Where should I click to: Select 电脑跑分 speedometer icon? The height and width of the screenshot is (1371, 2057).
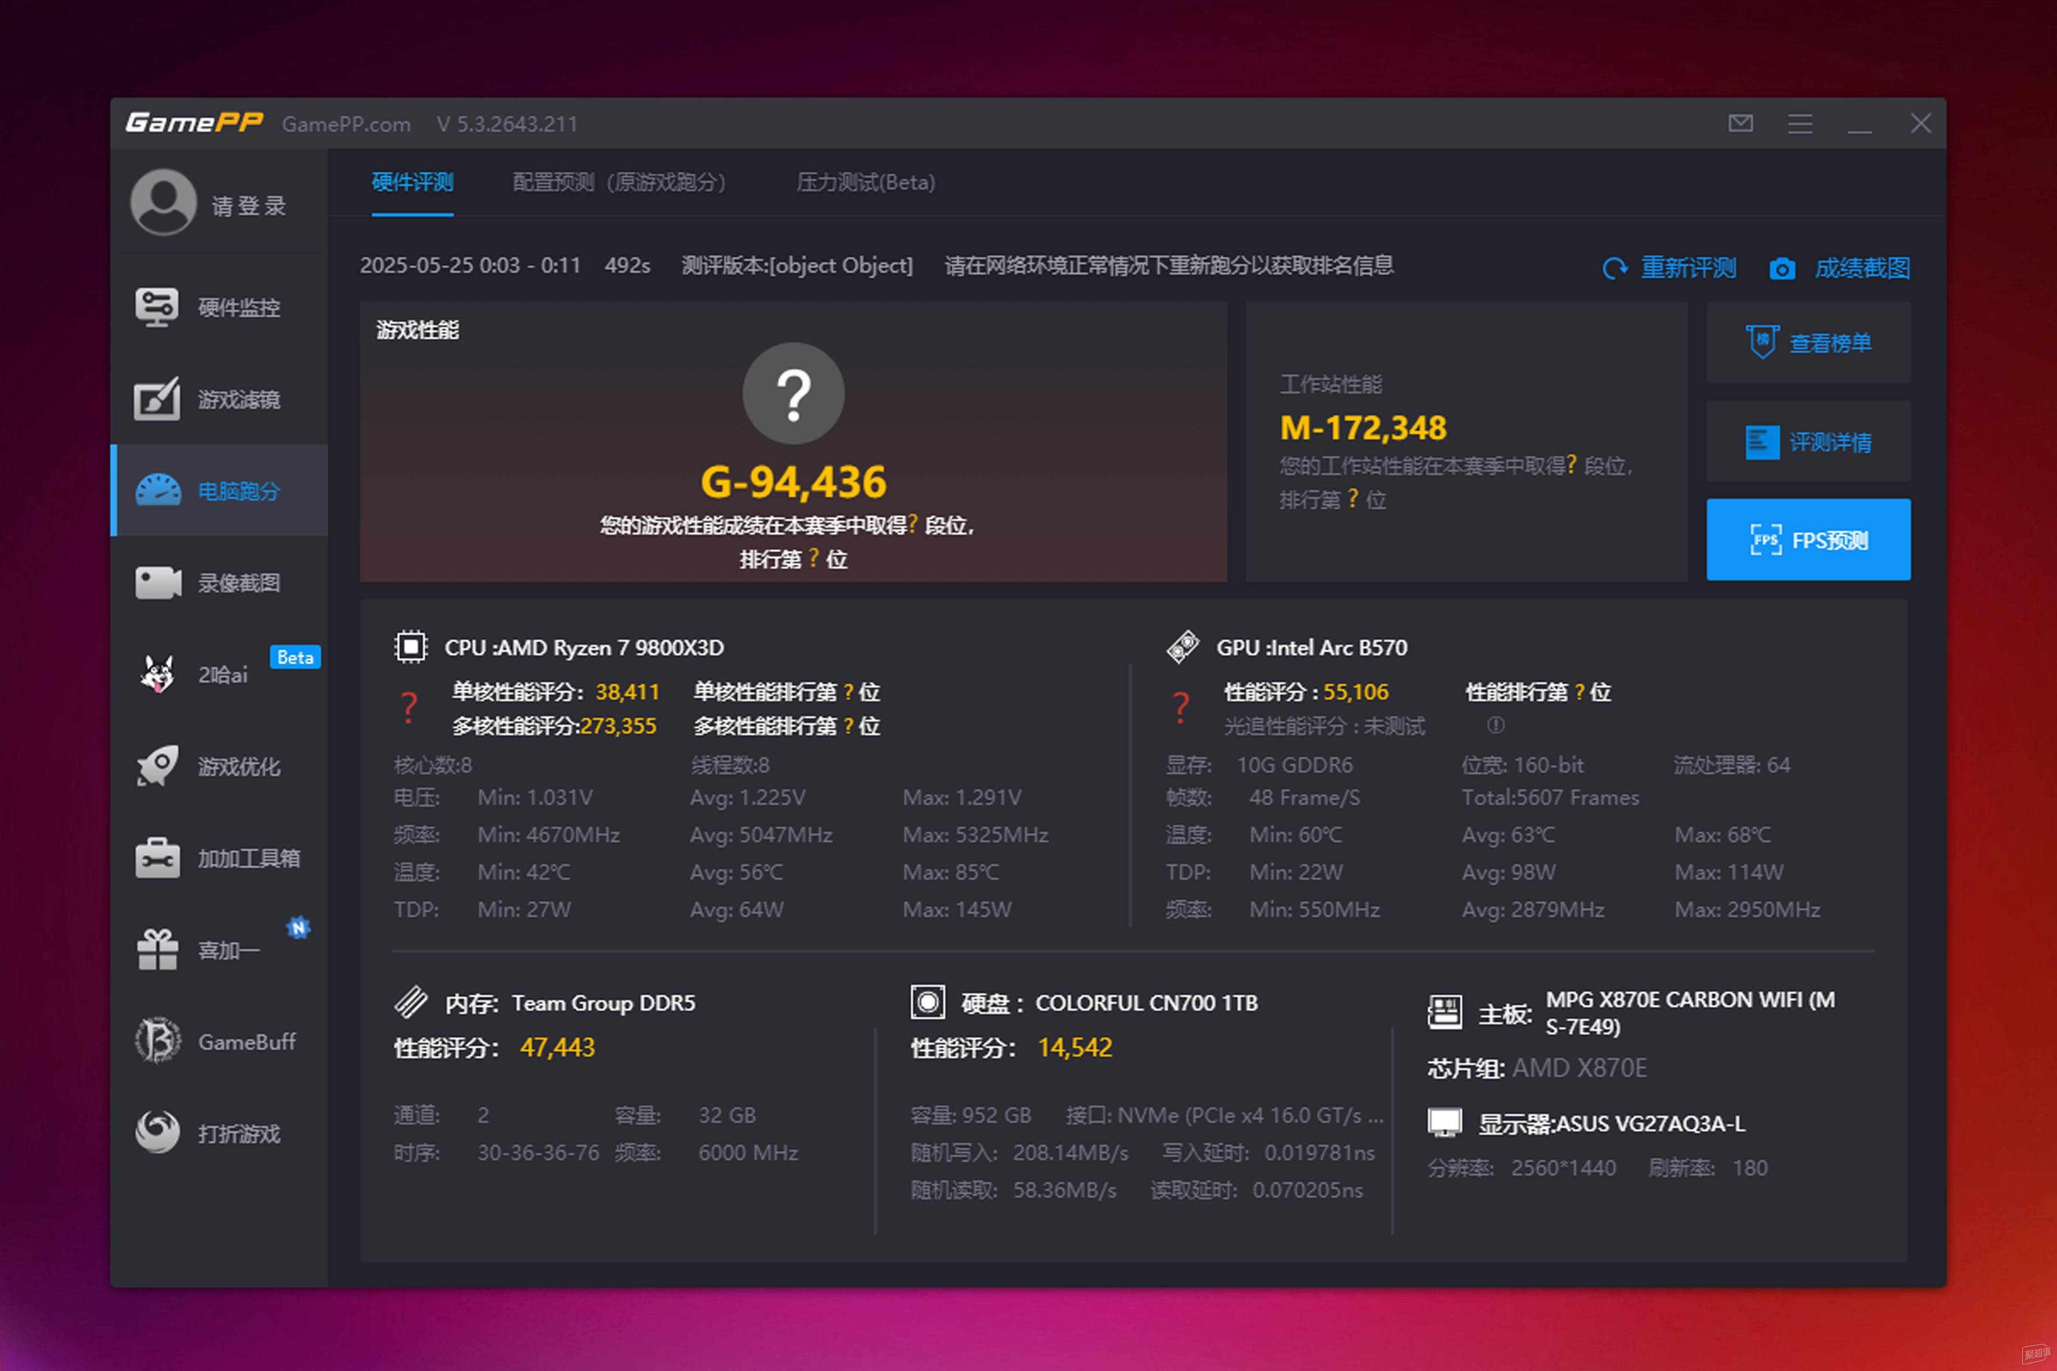pos(158,491)
